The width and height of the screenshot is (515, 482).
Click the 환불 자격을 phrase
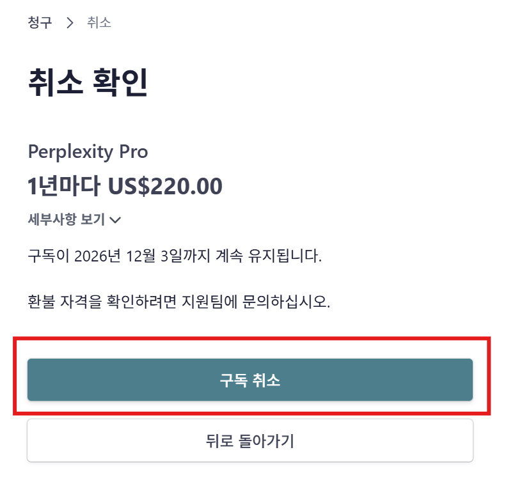click(x=63, y=301)
